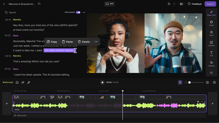The height and width of the screenshot is (123, 219).
Task: Zoom in the timeline with plus icon
Action: click(208, 82)
